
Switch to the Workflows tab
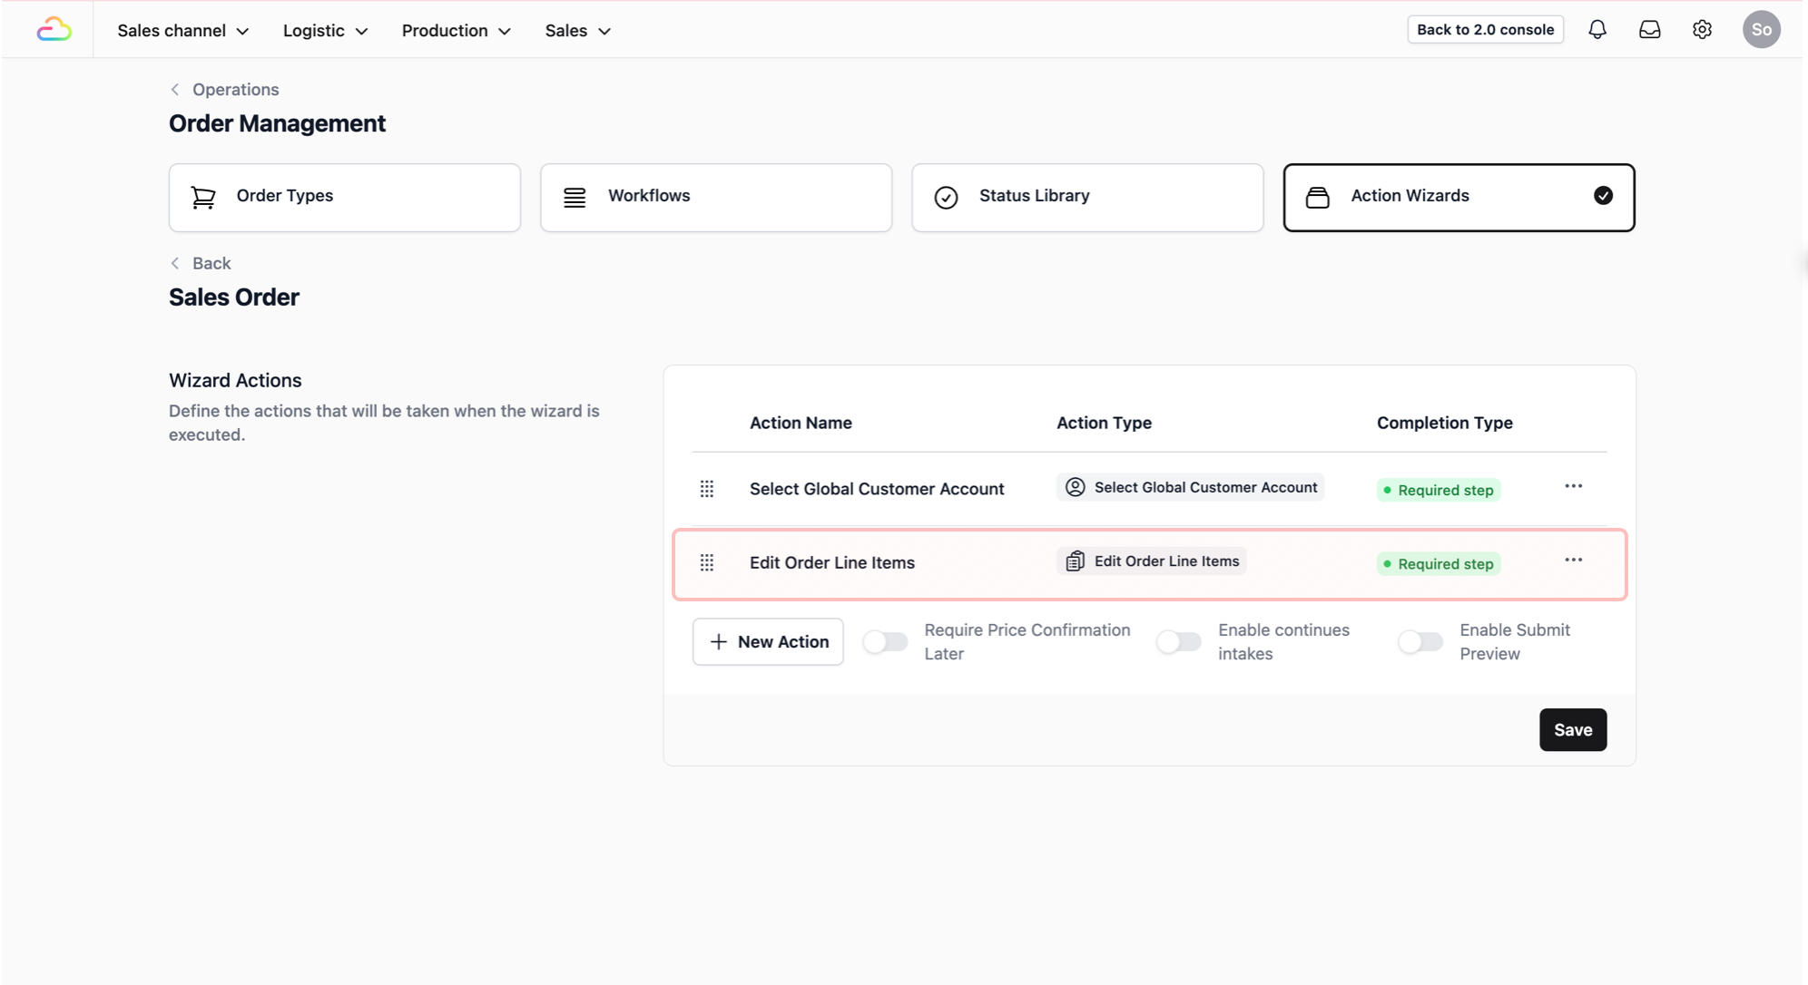tap(715, 197)
